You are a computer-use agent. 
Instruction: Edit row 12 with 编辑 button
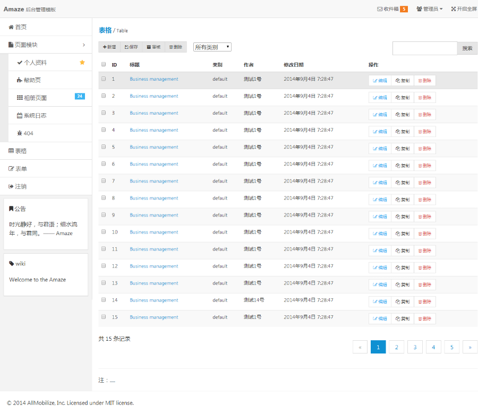pyautogui.click(x=380, y=268)
